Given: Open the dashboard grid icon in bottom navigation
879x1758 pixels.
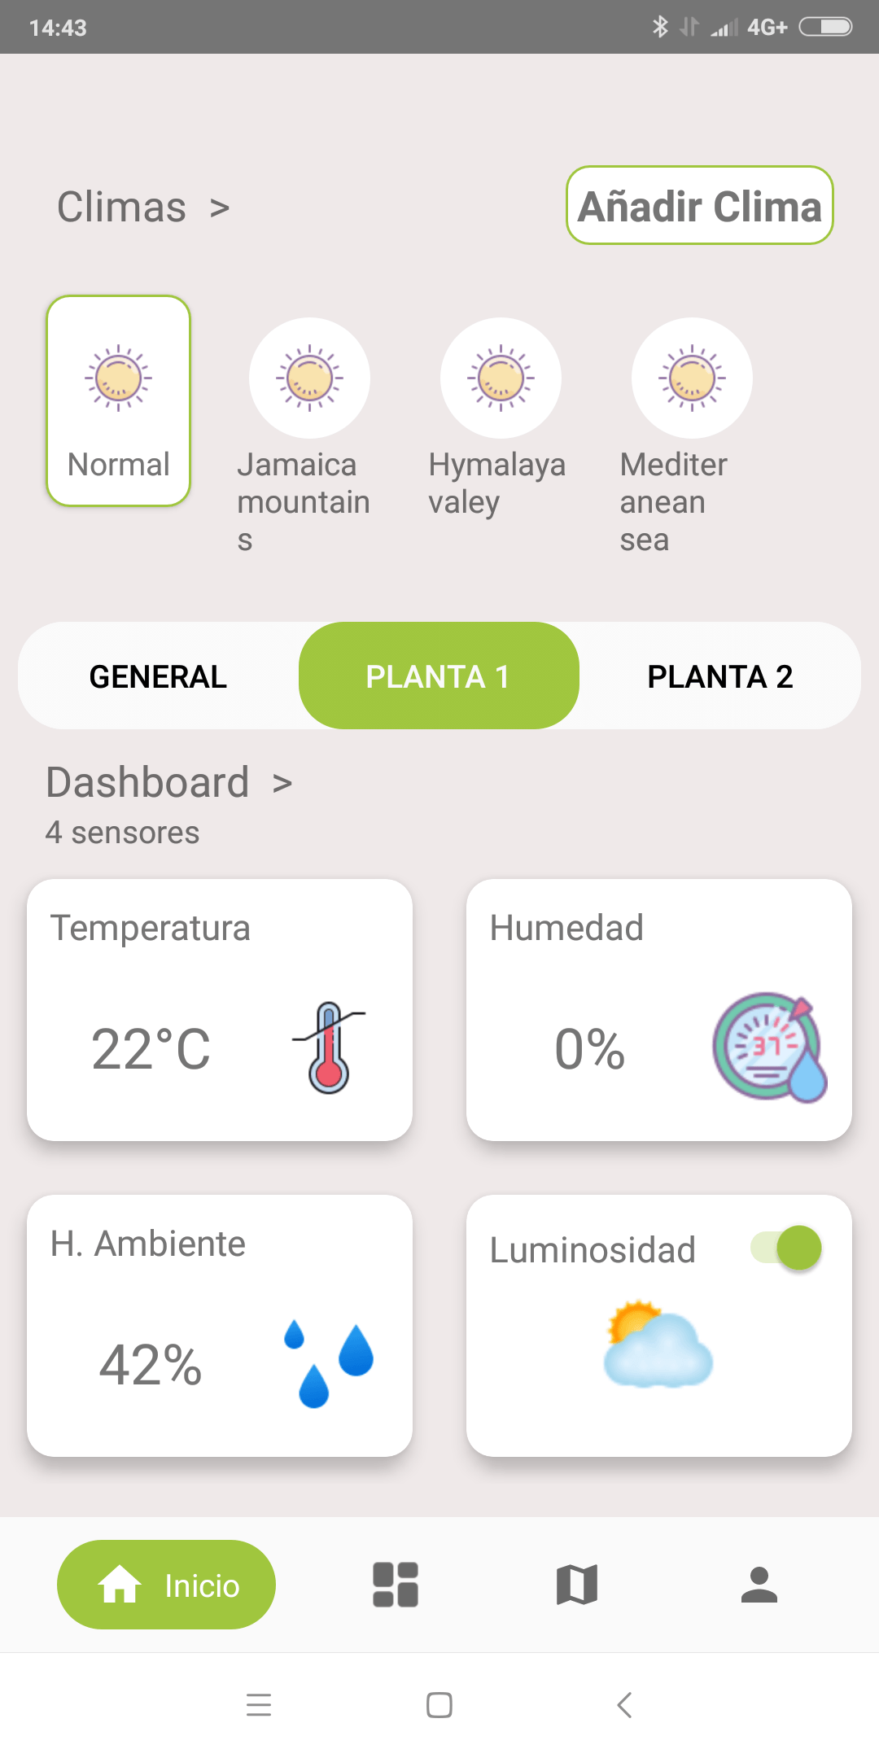Looking at the screenshot, I should pos(396,1585).
